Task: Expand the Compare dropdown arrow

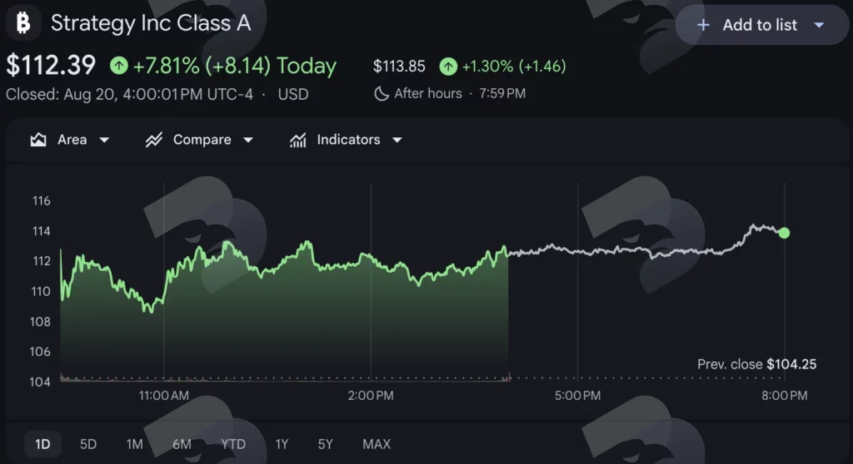Action: click(248, 141)
